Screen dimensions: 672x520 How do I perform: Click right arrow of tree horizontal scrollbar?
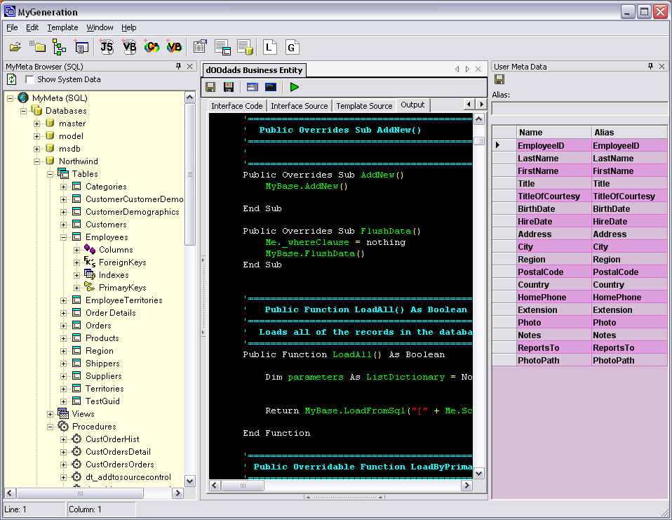pyautogui.click(x=178, y=493)
